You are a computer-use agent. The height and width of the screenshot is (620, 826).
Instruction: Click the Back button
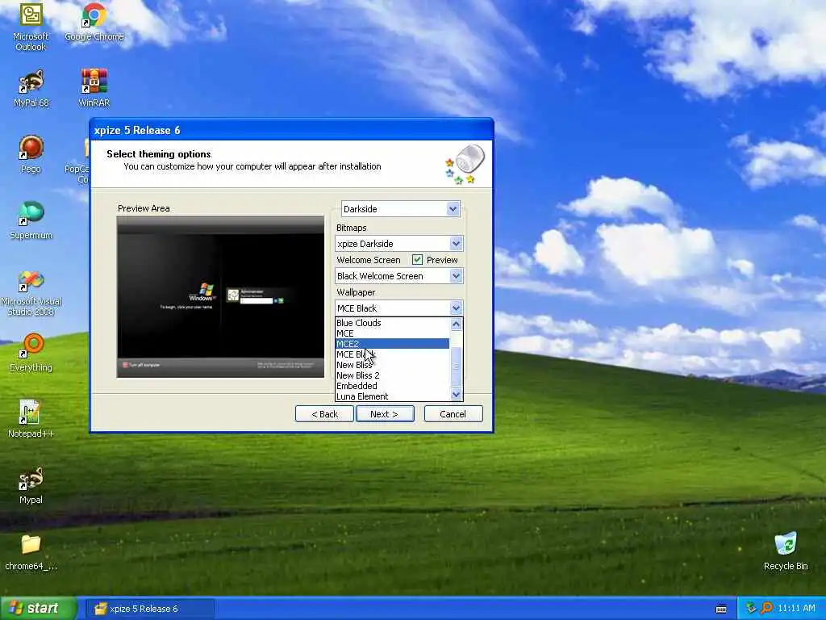[324, 414]
